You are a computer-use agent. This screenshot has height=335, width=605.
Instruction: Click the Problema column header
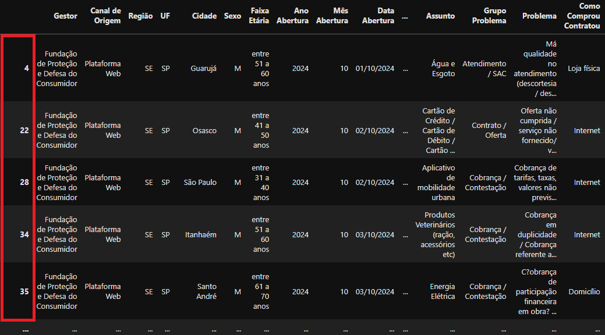539,16
